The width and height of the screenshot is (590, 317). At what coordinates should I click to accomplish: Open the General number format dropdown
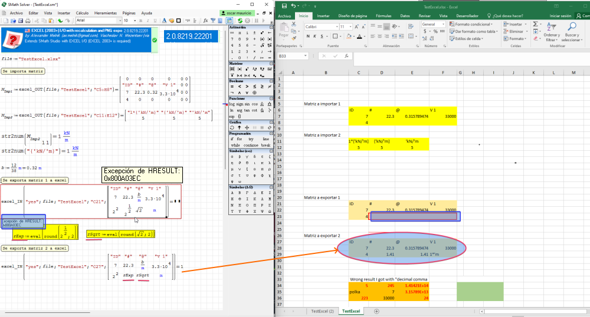point(443,24)
